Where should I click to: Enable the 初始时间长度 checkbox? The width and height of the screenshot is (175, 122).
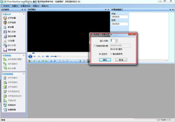click(94, 46)
